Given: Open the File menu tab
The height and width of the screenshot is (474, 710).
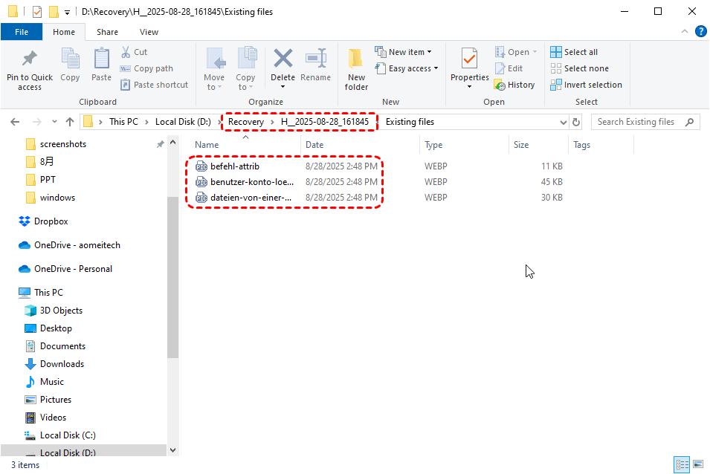Looking at the screenshot, I should click(22, 32).
